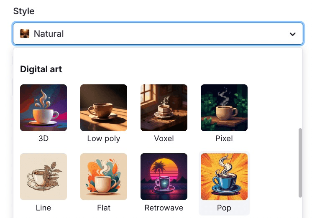Choose the Low poly style image

click(x=104, y=108)
